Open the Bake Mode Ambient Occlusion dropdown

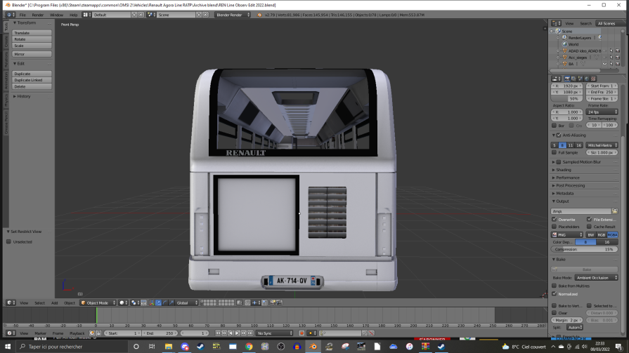596,278
